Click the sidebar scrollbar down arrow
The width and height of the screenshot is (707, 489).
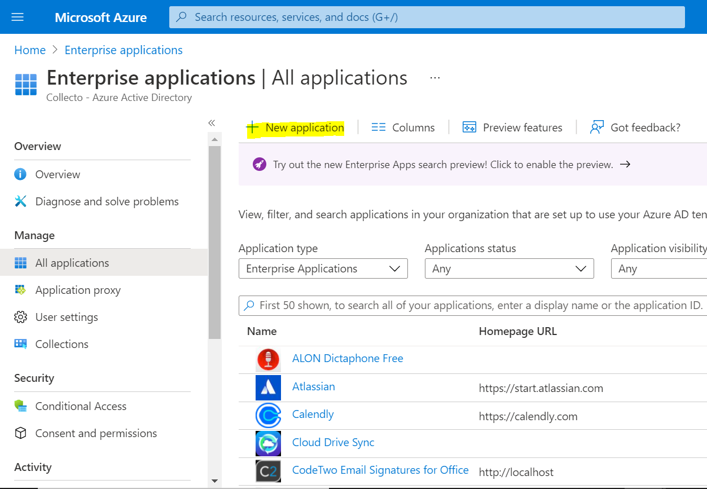[214, 481]
